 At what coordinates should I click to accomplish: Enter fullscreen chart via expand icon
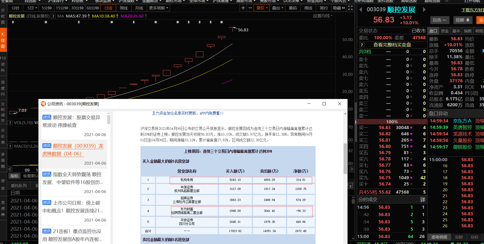(350, 8)
